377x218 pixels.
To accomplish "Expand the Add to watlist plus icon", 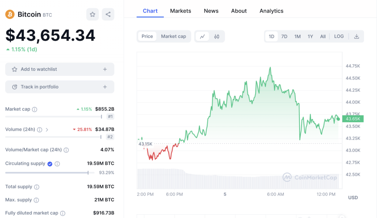I will (105, 69).
